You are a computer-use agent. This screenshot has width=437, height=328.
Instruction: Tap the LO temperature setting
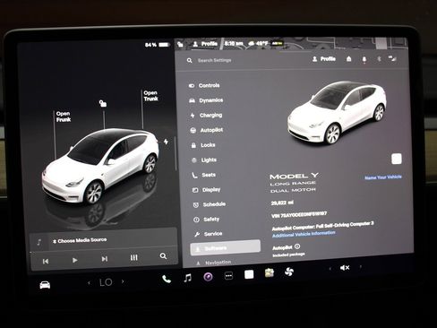[106, 282]
